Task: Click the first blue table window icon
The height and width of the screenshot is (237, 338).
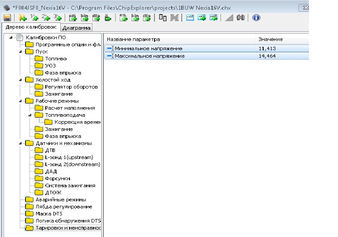Action: (x=190, y=18)
